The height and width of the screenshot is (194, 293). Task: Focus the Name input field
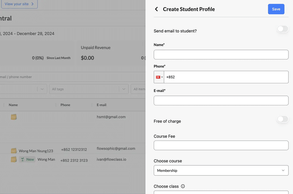click(x=221, y=55)
